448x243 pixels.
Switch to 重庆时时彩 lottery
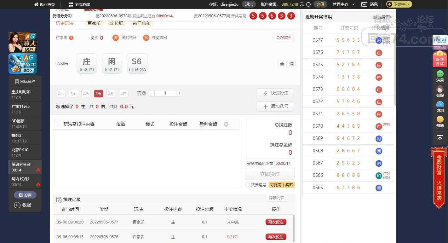25,95
